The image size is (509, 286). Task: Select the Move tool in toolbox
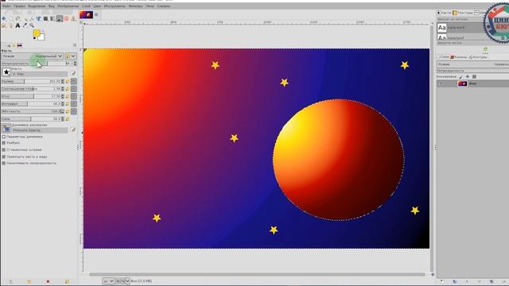click(x=3, y=19)
